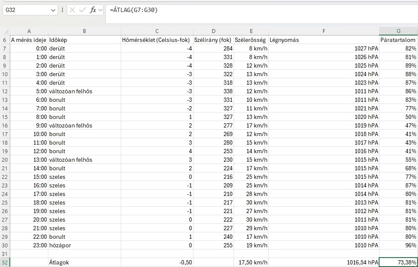The width and height of the screenshot is (418, 267).
Task: Click the 'Szélirány (fok)' header cell
Action: (x=213, y=40)
